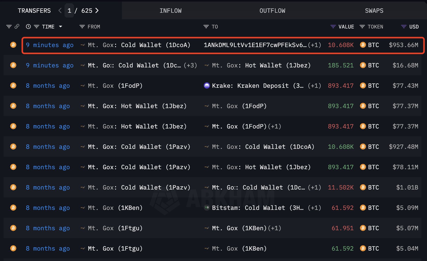Open sender Mt. Gox (1FodP) on $77.43M row
427x261 pixels.
coord(115,86)
